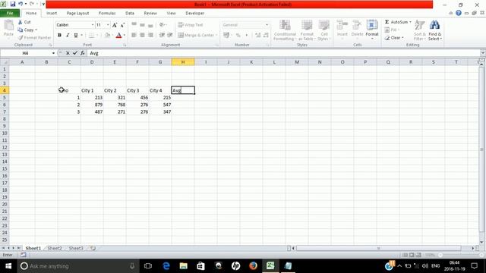This screenshot has height=273, width=486.
Task: Open File Explorer from the taskbar
Action: 184,266
